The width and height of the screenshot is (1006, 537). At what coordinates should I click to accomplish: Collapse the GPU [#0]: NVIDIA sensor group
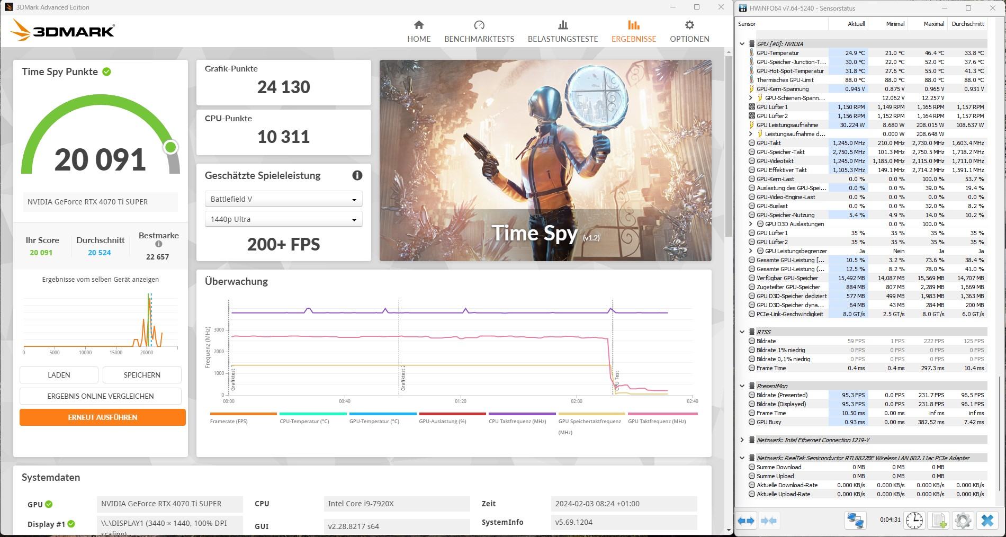point(742,44)
